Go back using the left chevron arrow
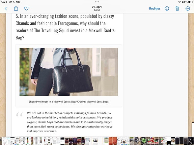 [6, 8]
